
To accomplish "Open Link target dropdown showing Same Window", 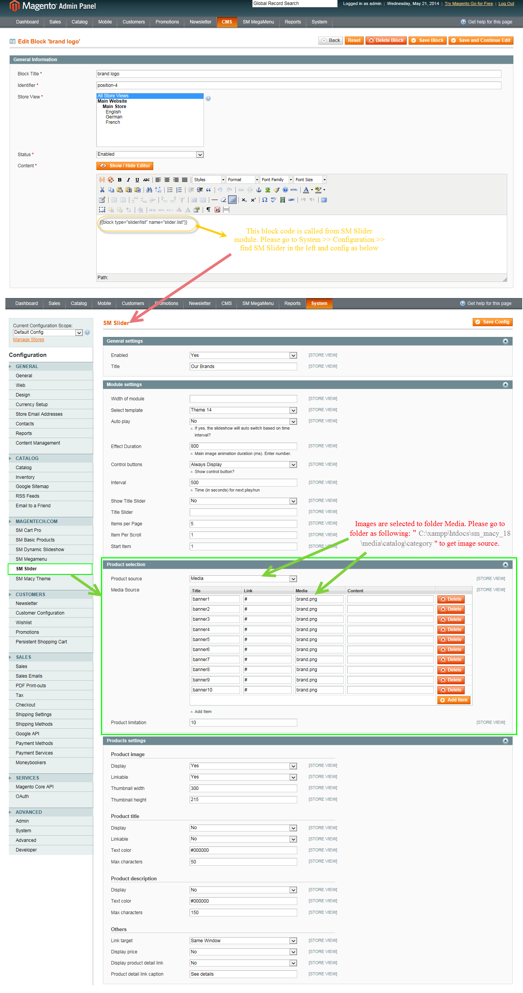I will [x=243, y=941].
